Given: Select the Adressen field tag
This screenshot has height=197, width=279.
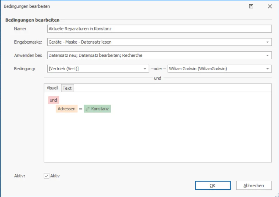Looking at the screenshot, I should click(66, 109).
